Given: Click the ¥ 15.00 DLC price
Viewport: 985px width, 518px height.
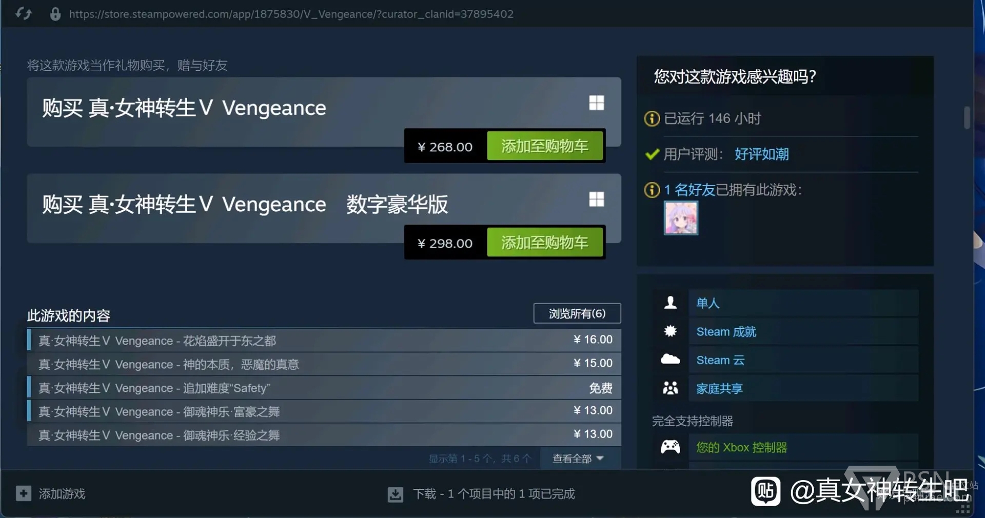Looking at the screenshot, I should pyautogui.click(x=593, y=363).
